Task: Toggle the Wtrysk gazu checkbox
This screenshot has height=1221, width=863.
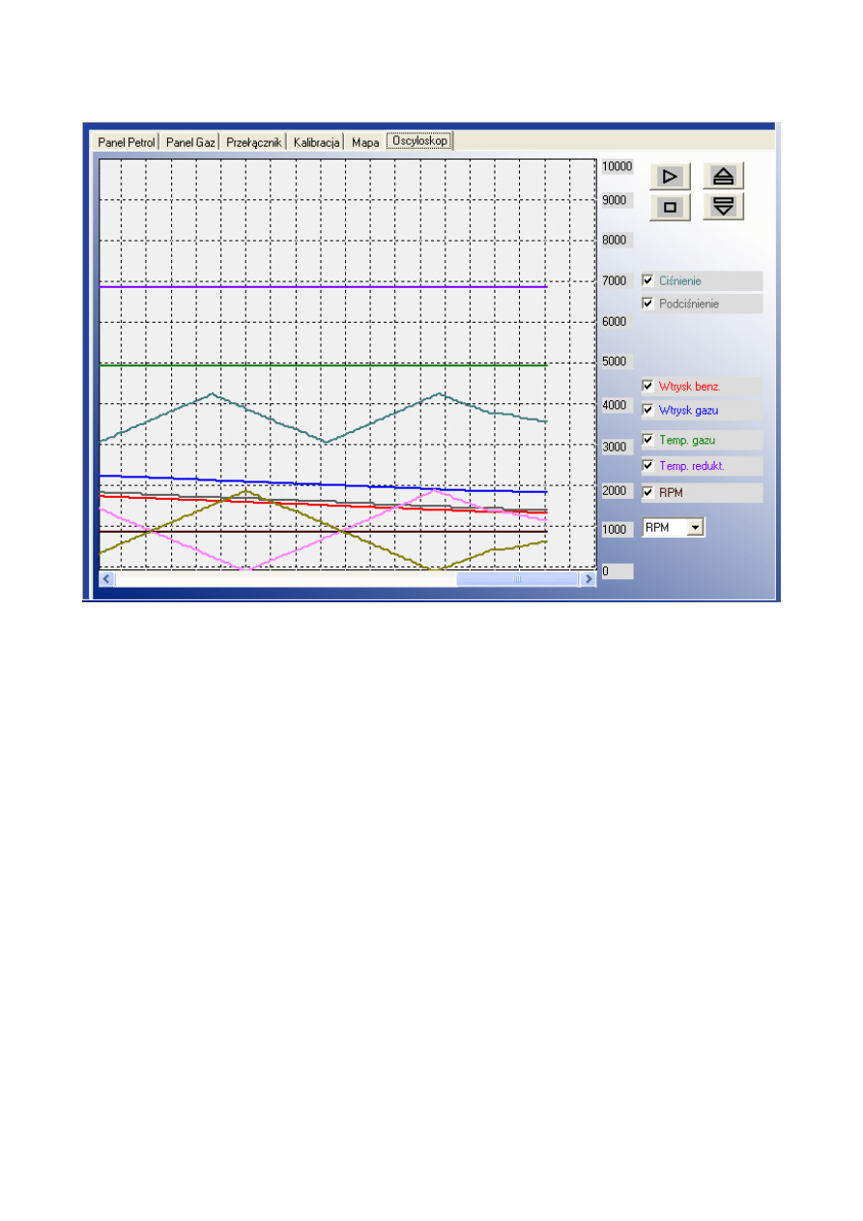Action: point(648,410)
